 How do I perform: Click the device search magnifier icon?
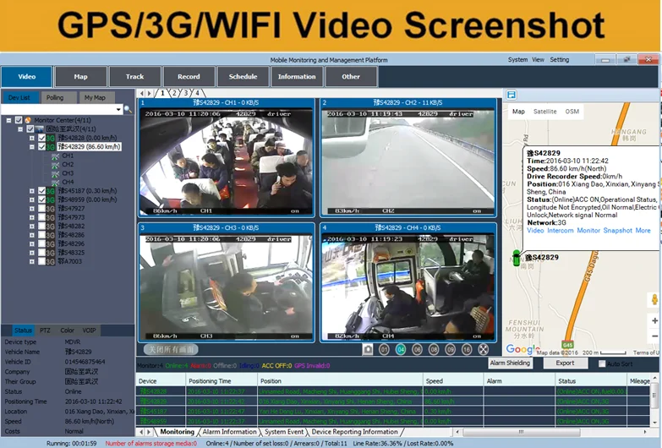pyautogui.click(x=129, y=109)
